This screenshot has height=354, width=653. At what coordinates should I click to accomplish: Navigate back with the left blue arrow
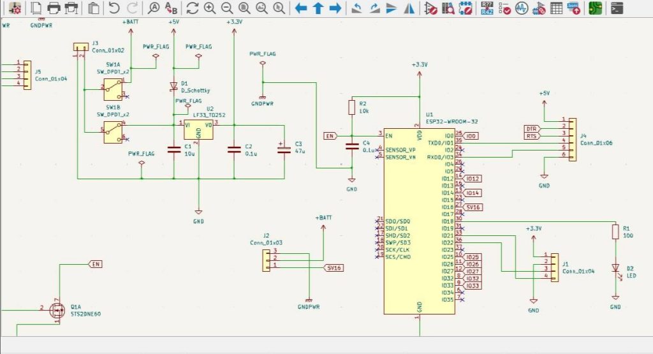pyautogui.click(x=301, y=8)
